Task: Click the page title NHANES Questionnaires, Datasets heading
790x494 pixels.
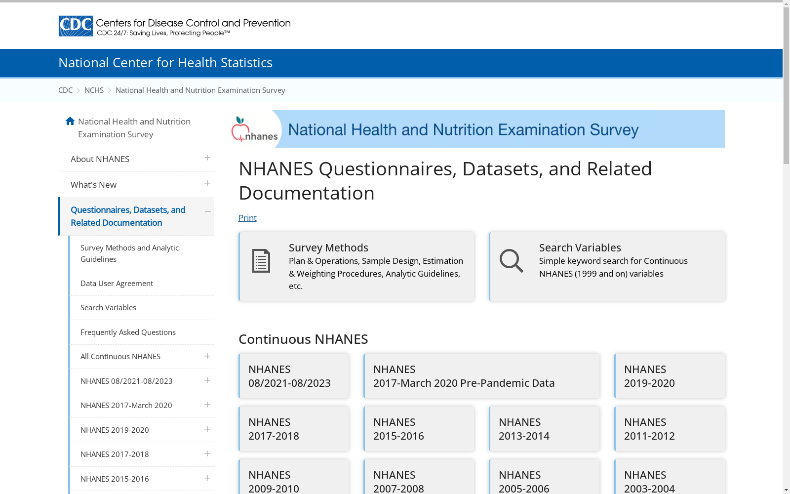Action: click(445, 181)
